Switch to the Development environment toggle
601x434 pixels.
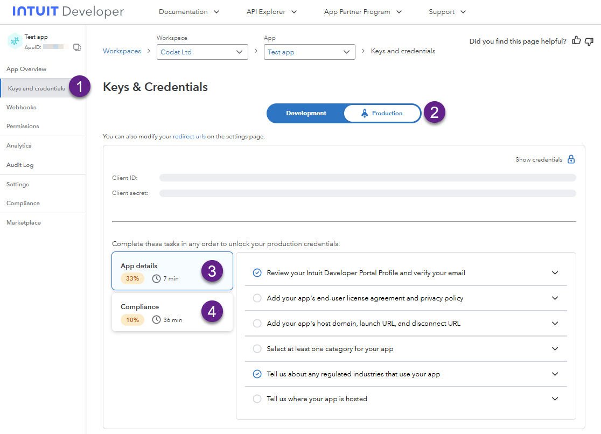(x=306, y=114)
